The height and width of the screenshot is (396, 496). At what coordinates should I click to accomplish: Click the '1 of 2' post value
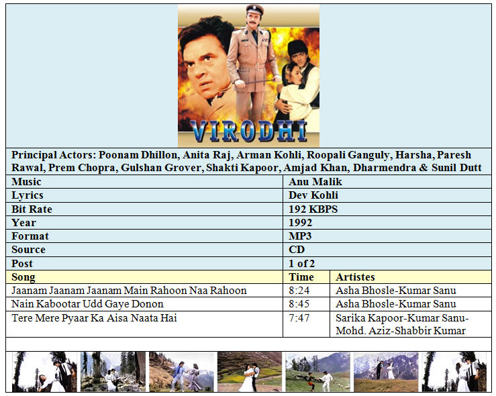301,264
